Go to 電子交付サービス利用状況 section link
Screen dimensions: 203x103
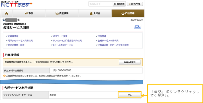[19, 41]
